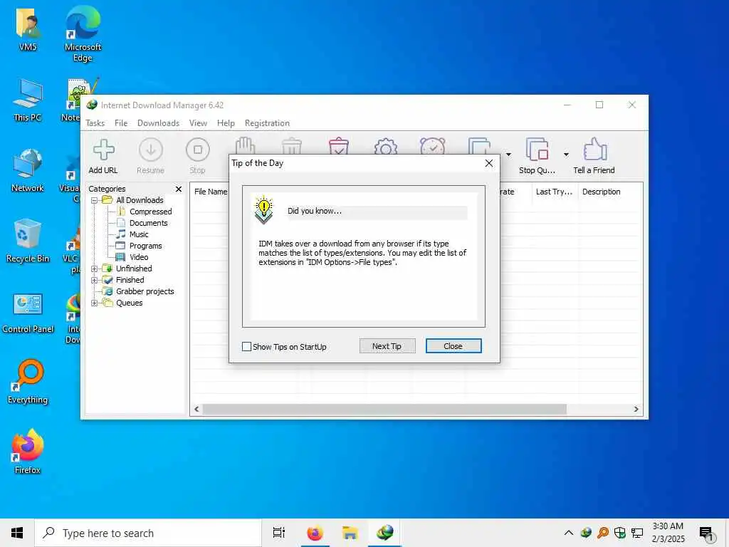Close the Categories panel
The image size is (729, 547).
tap(179, 189)
